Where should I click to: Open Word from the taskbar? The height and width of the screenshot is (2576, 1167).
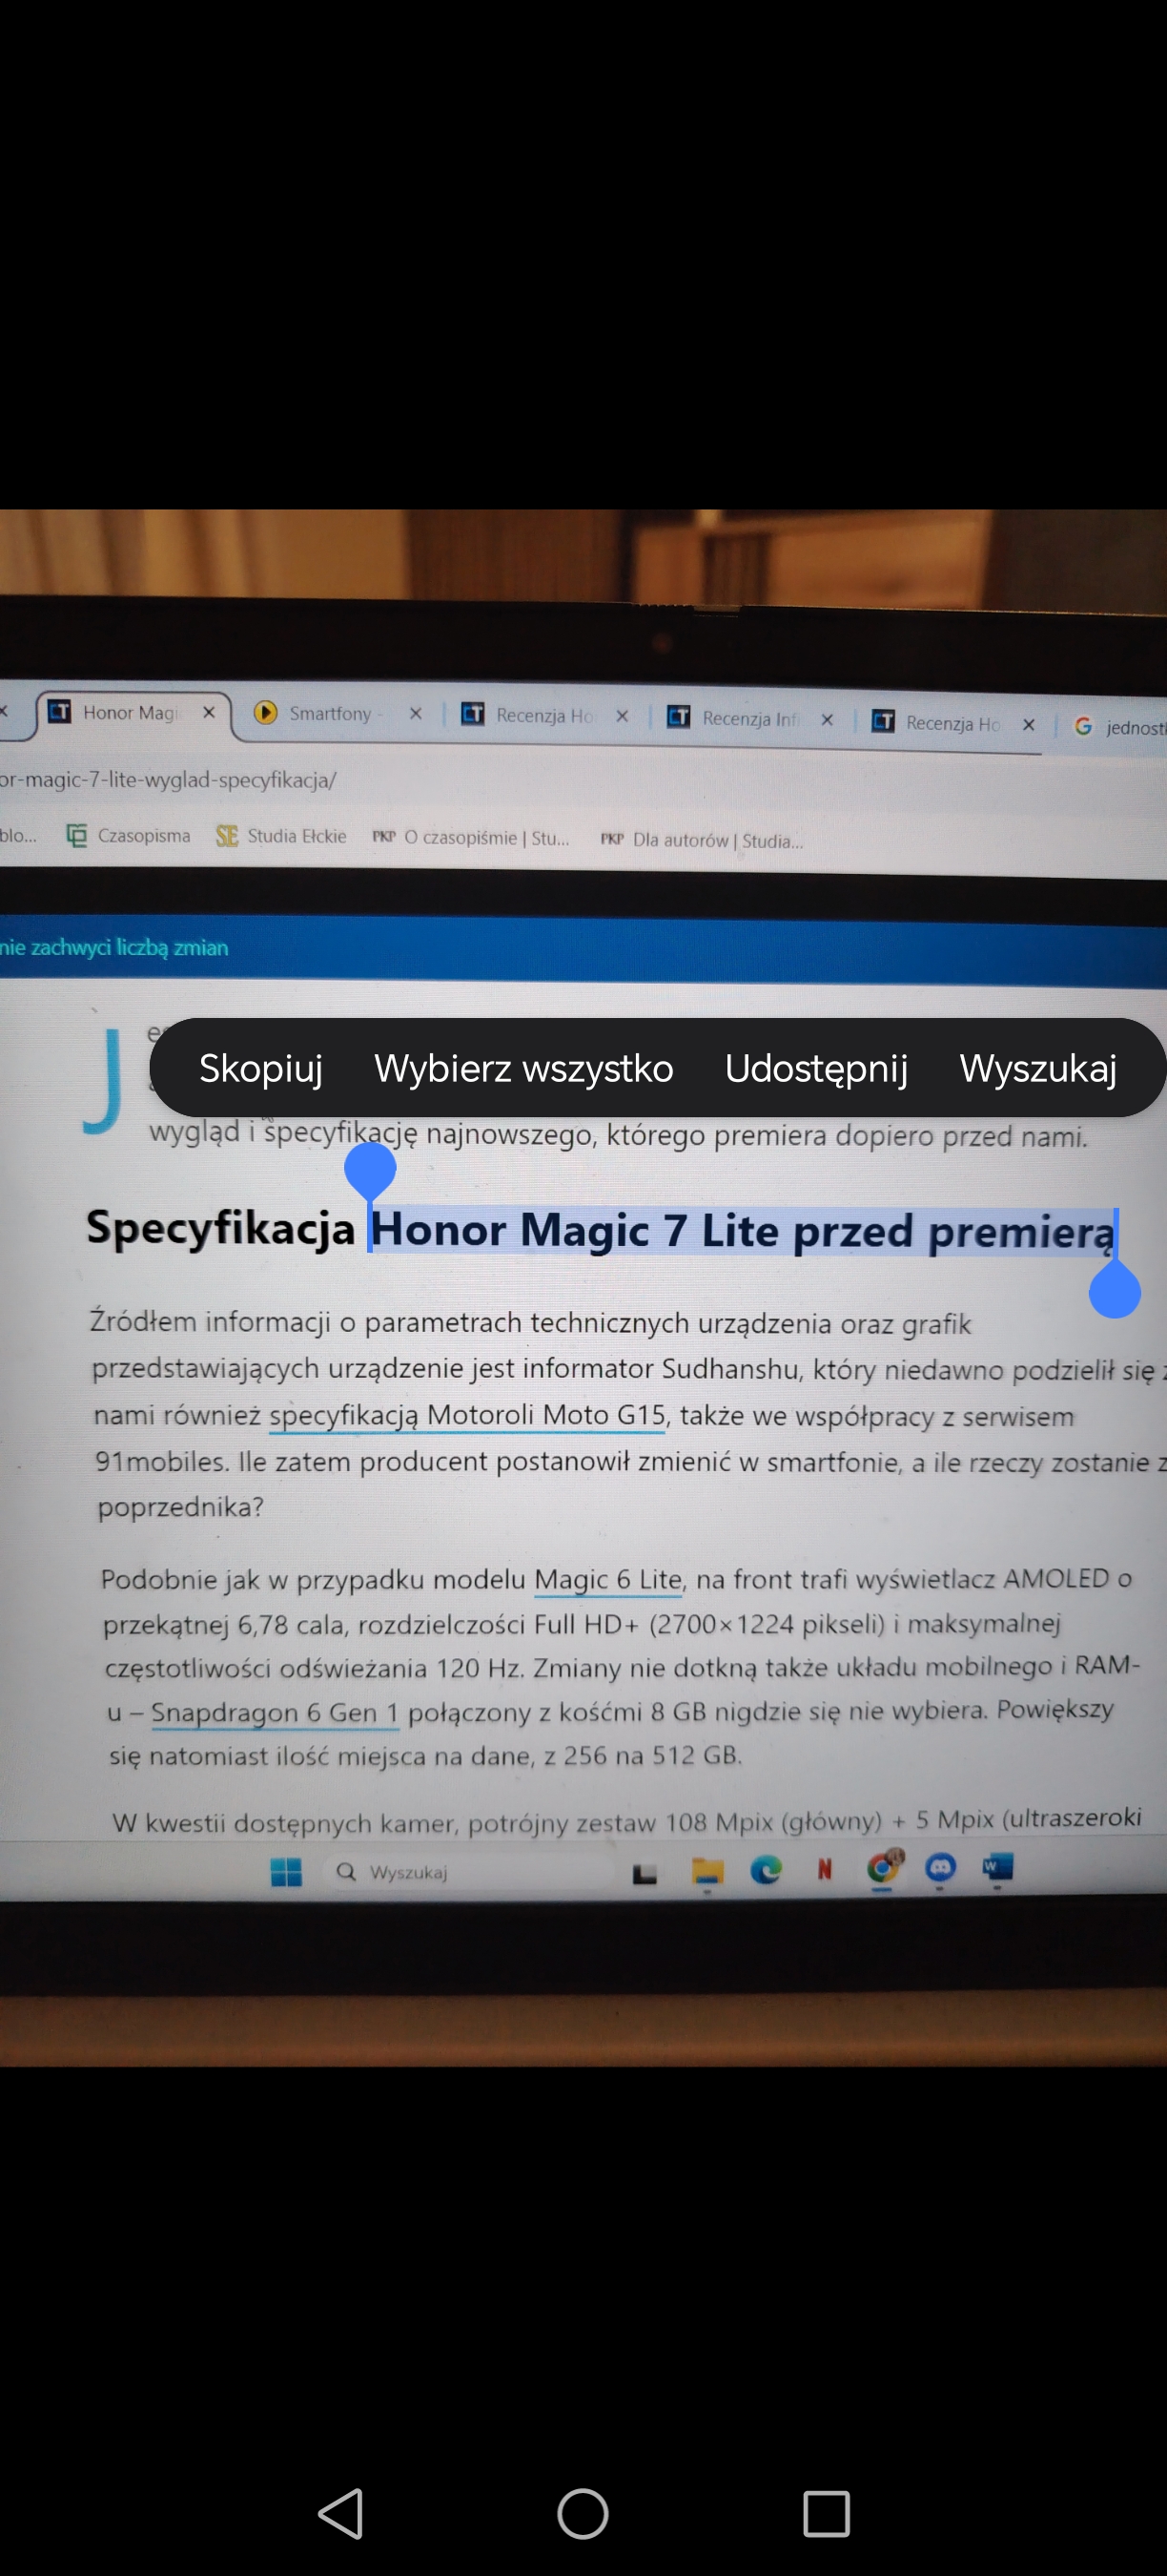pyautogui.click(x=998, y=1866)
